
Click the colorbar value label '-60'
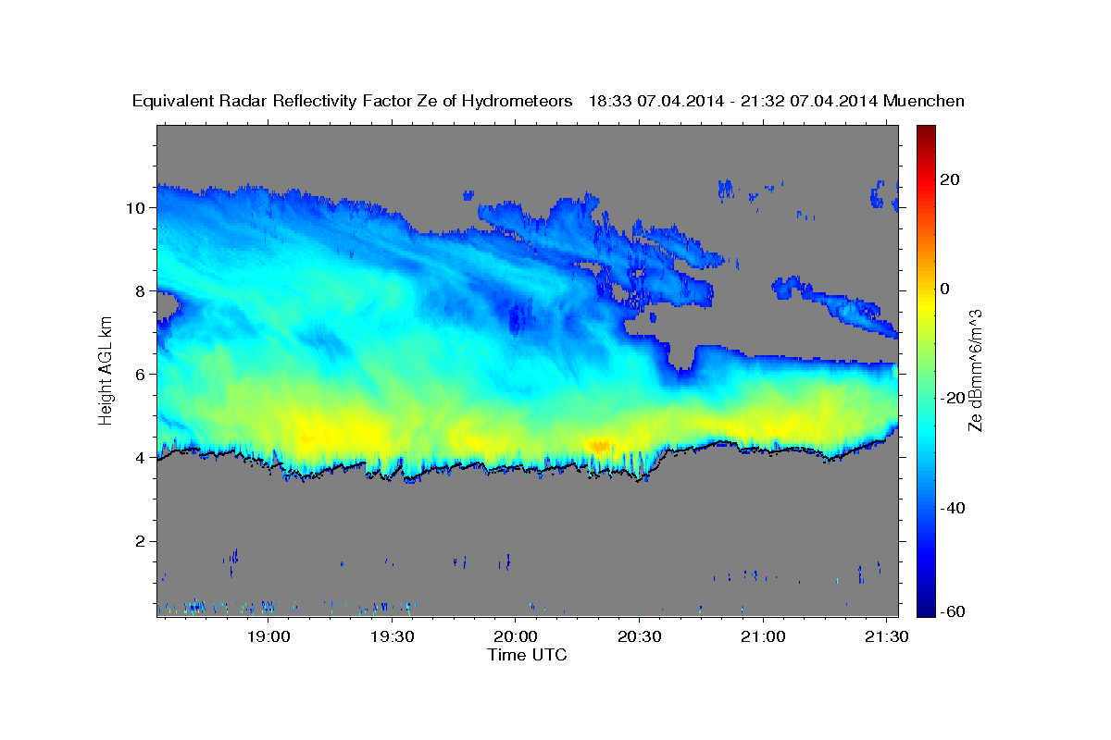(x=954, y=610)
